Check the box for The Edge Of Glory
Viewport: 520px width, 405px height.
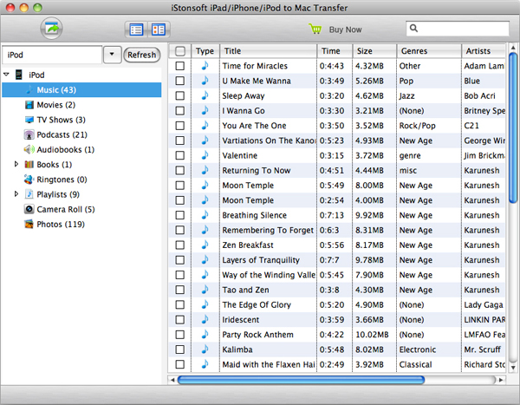point(180,304)
